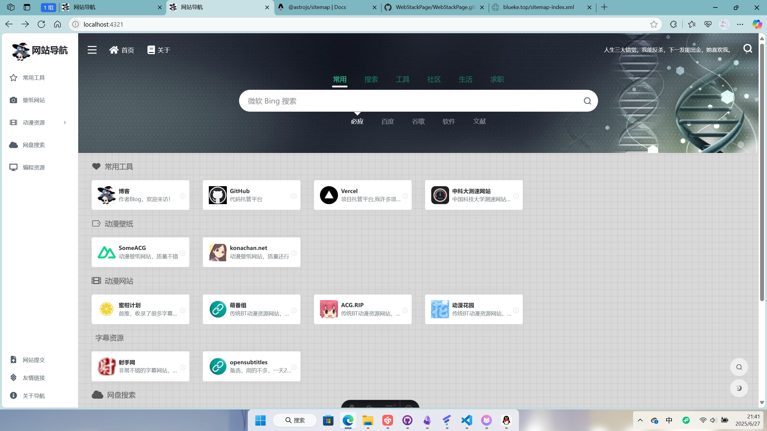
Task: Click the 萌番组 link icon
Action: (x=218, y=309)
